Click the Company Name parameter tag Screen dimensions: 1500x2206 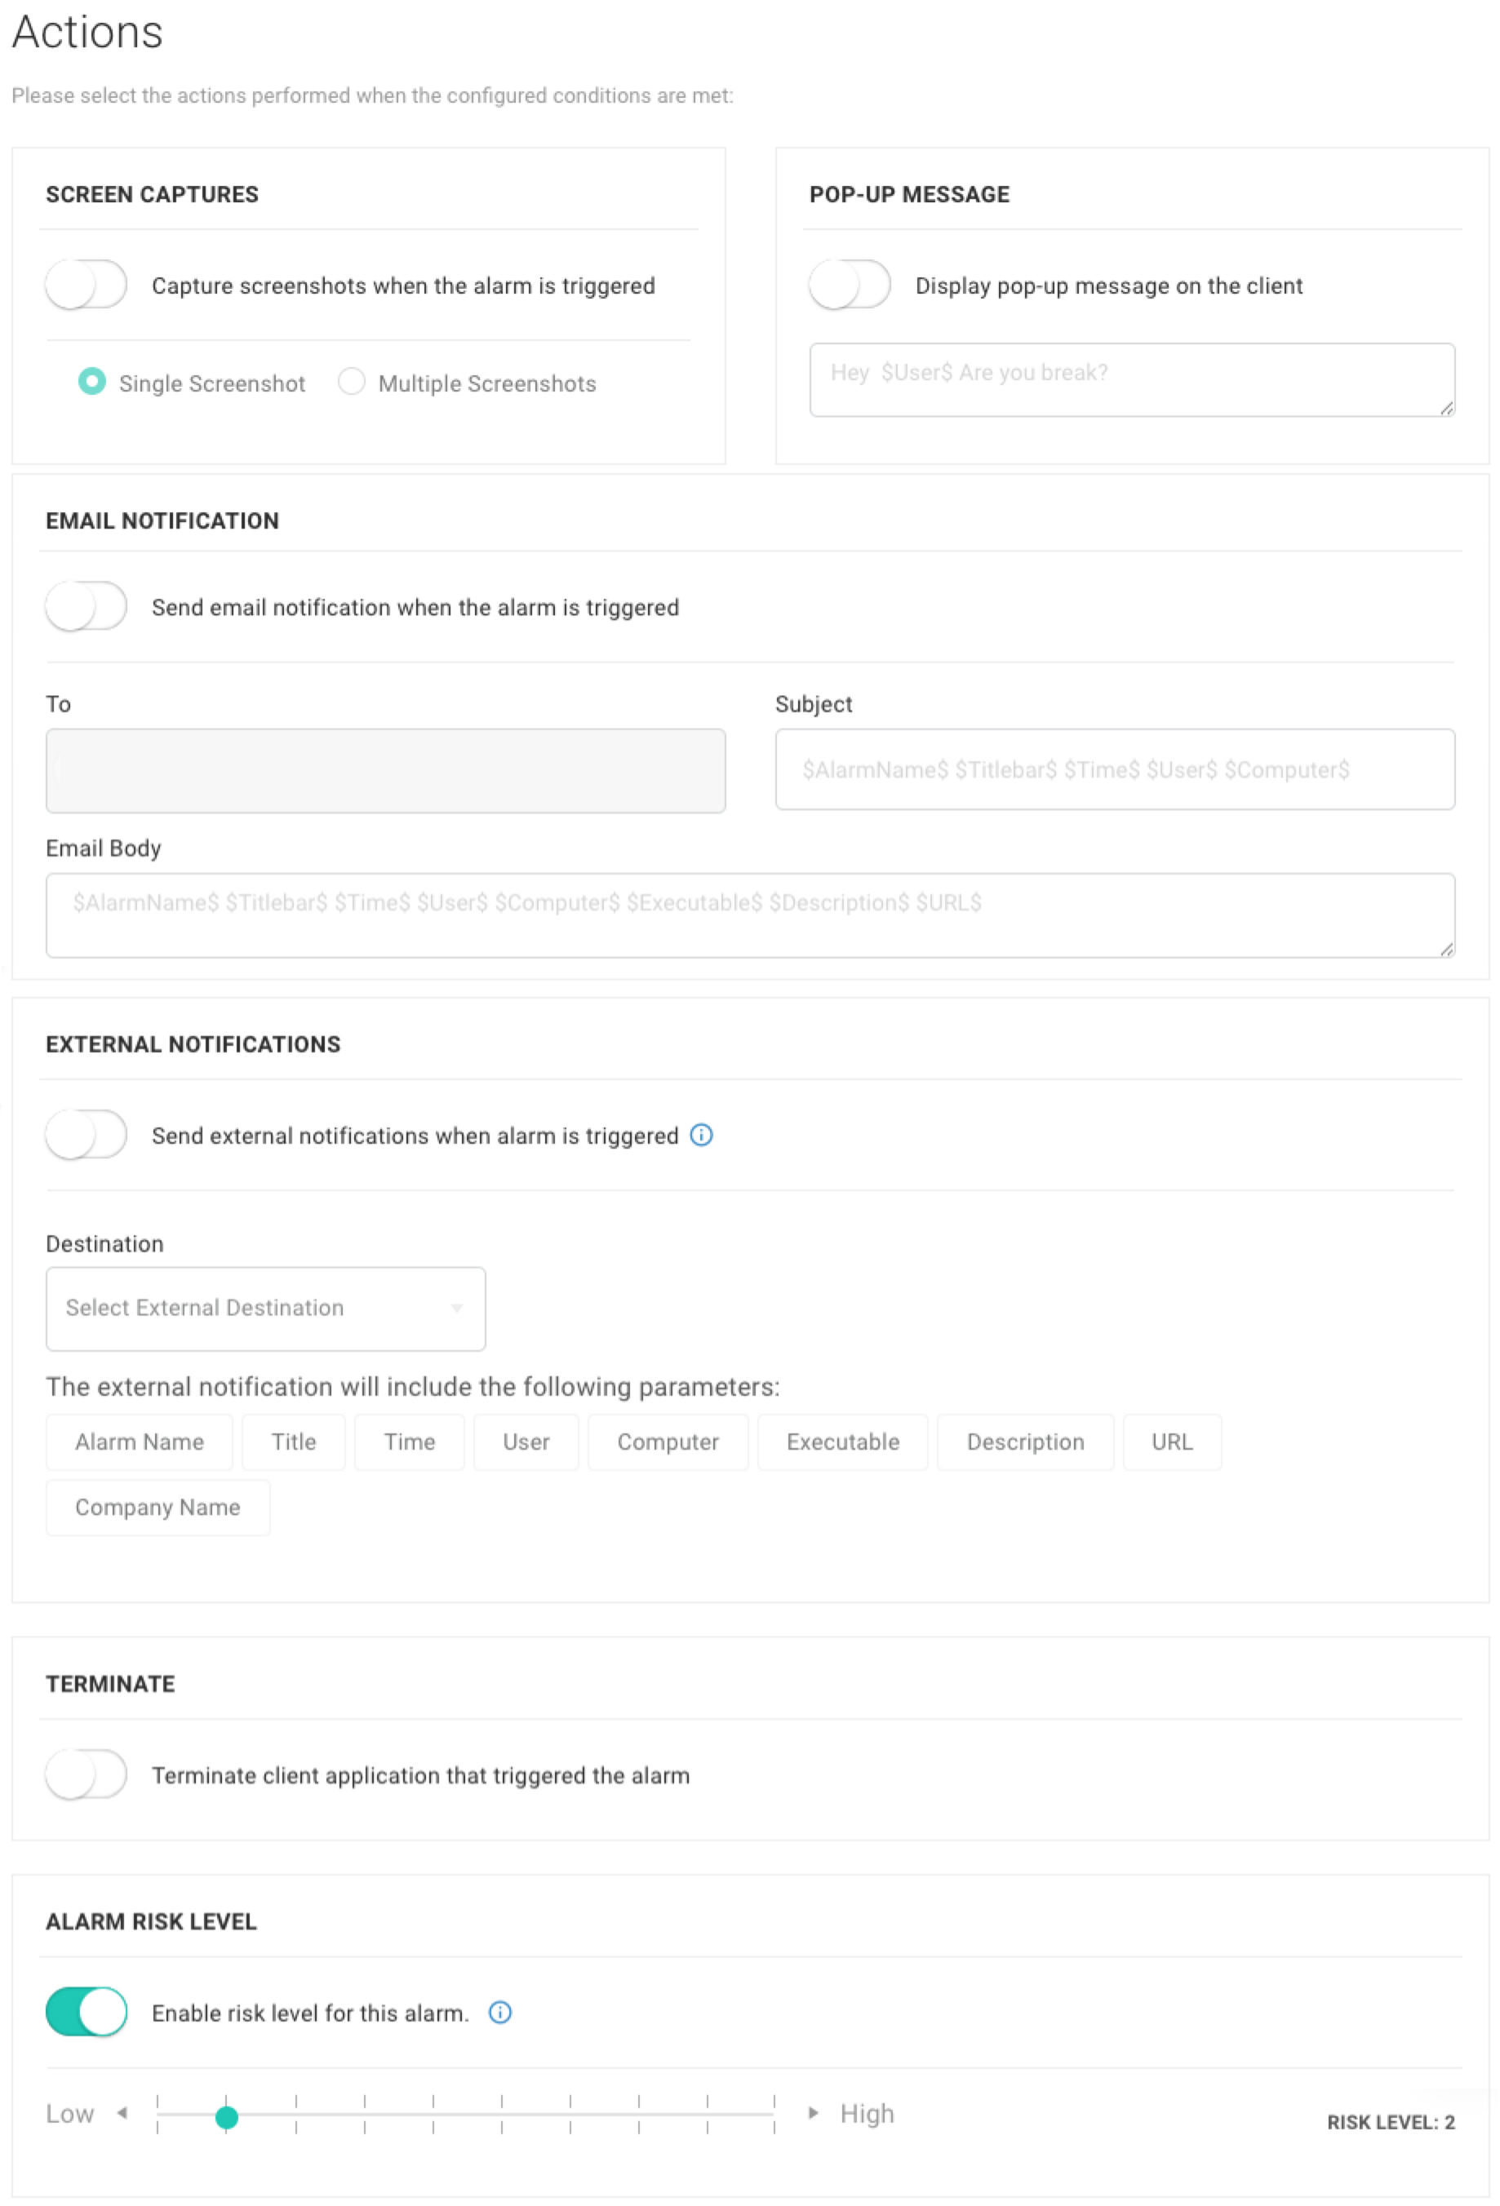tap(158, 1506)
